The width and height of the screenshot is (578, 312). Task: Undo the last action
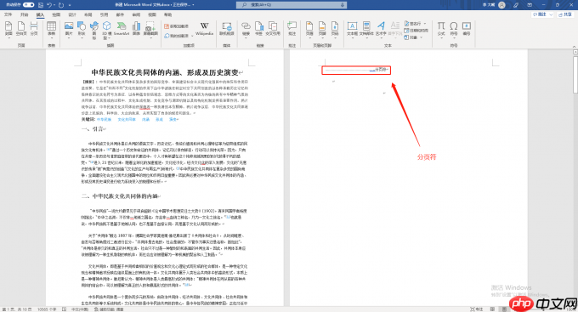point(49,5)
